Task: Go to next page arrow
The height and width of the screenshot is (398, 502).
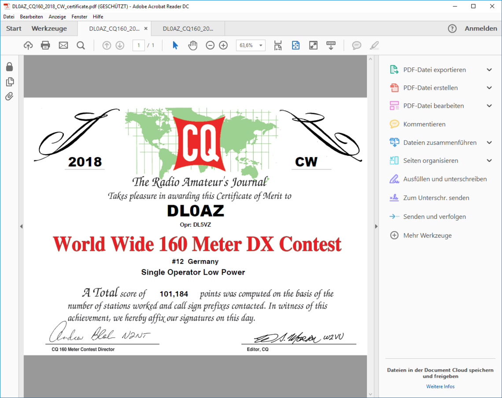Action: 120,45
